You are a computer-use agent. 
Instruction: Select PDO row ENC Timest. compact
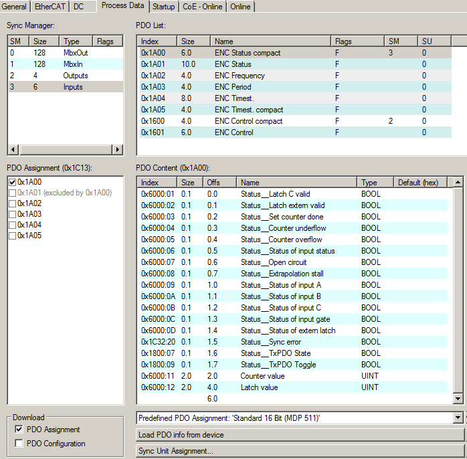coord(296,110)
